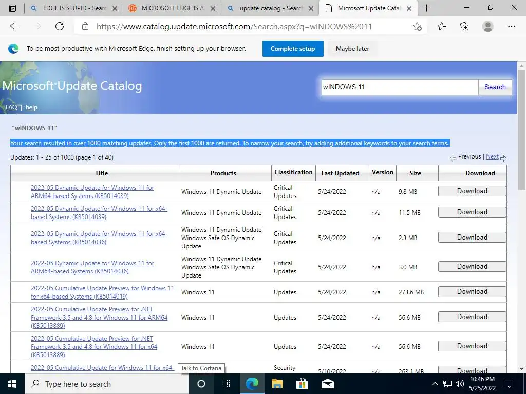
Task: Sort by Title column header
Action: 101,173
